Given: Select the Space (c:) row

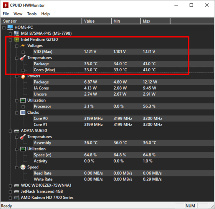Looking at the screenshot, I should click(123, 155).
